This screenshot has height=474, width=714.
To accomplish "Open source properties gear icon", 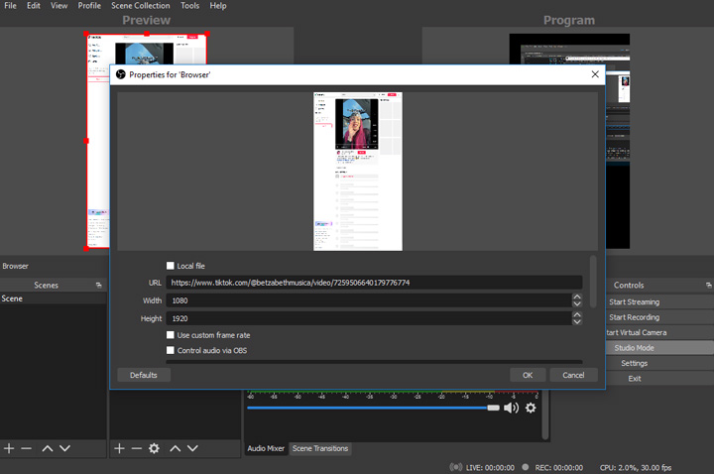I will click(x=154, y=448).
